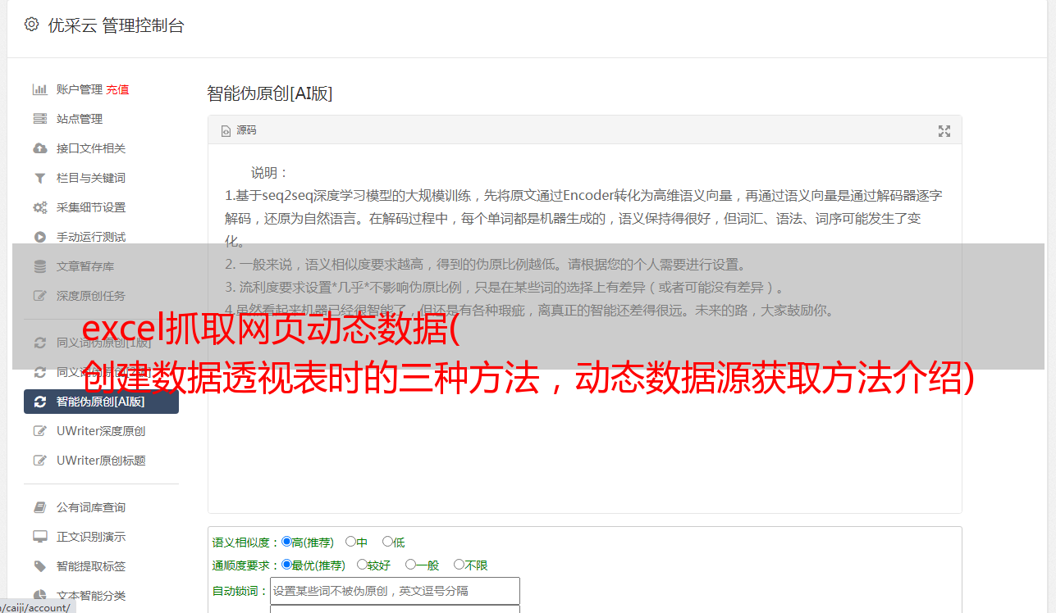
Task: Toggle the editor fullscreen expand icon
Action: click(944, 131)
